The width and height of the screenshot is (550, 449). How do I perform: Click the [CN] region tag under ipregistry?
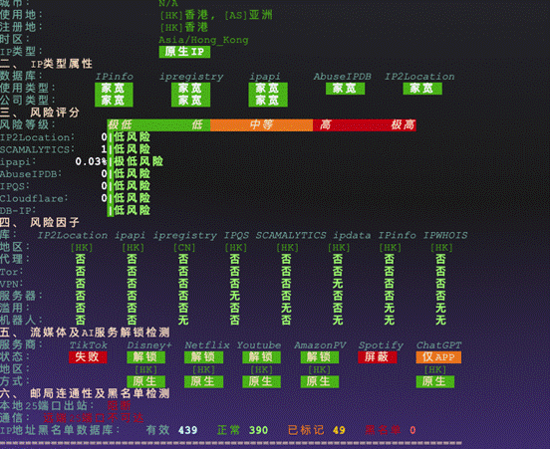point(184,248)
